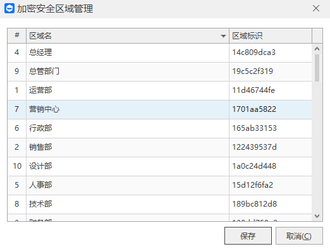Screen dimensions: 330x249
Task: Select the 行政部 row name
Action: point(40,128)
